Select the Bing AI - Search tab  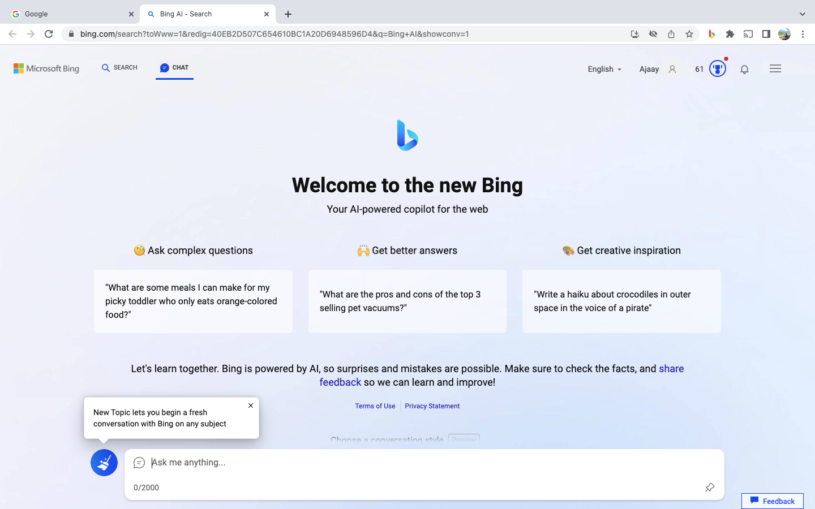click(x=208, y=14)
